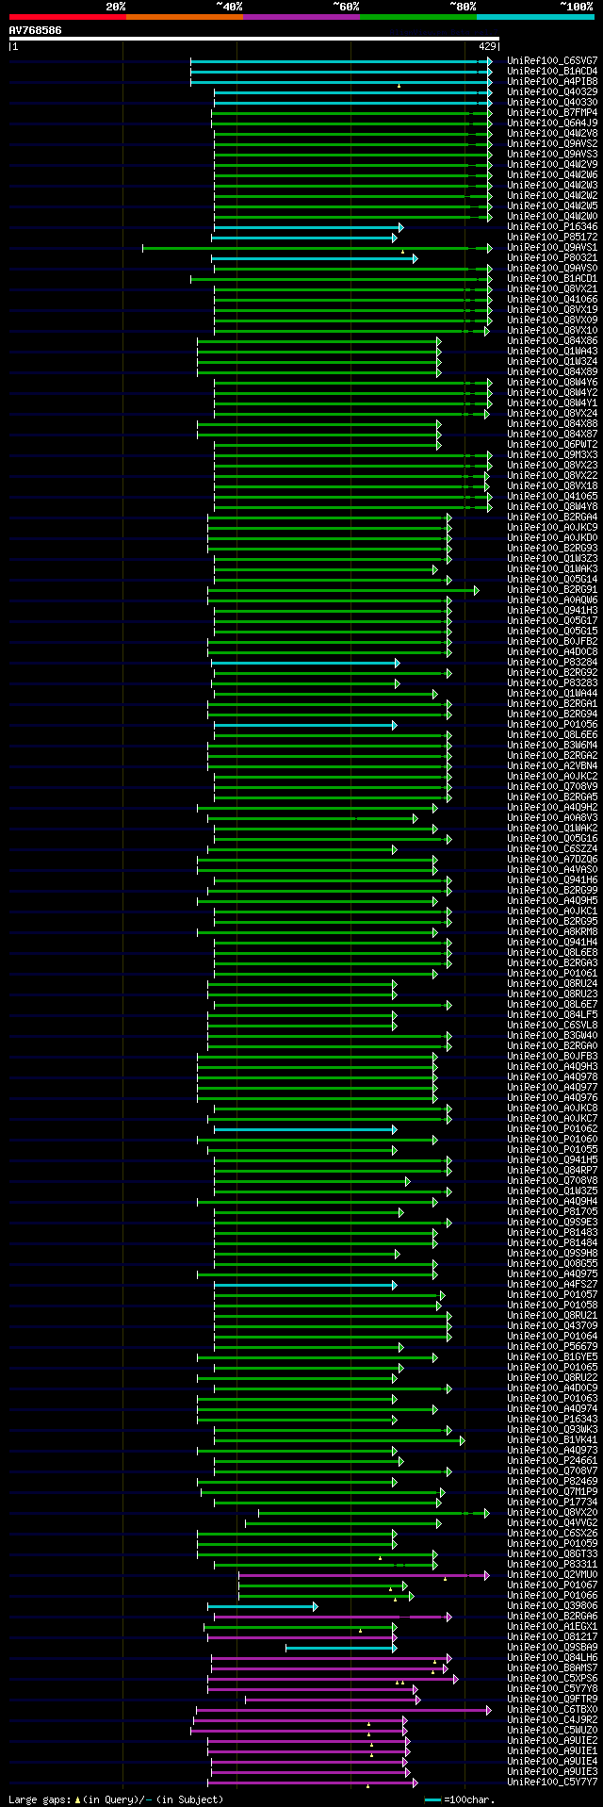Go to UniRef100_Q8VX24 record
Screen dimensions: 603x1807
552,413
